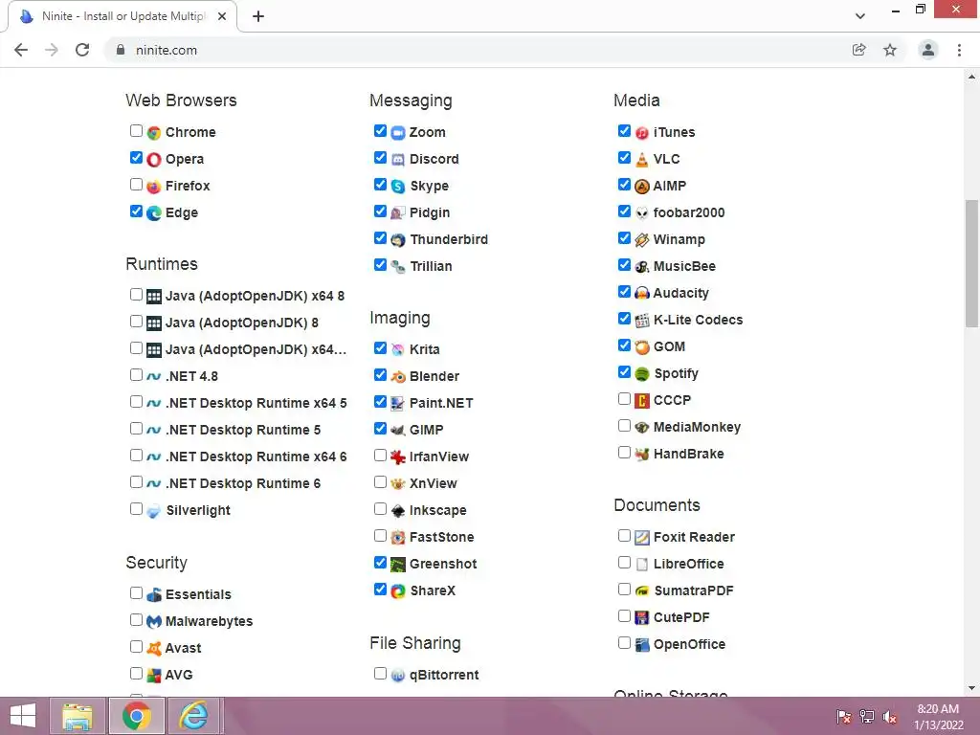Image resolution: width=980 pixels, height=735 pixels.
Task: Click the page vertical scrollbar thumb
Action: point(971,263)
